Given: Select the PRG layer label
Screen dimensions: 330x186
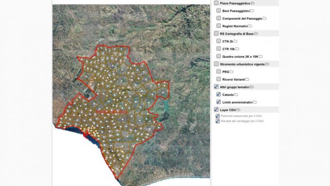Looking at the screenshot, I should (225, 72).
